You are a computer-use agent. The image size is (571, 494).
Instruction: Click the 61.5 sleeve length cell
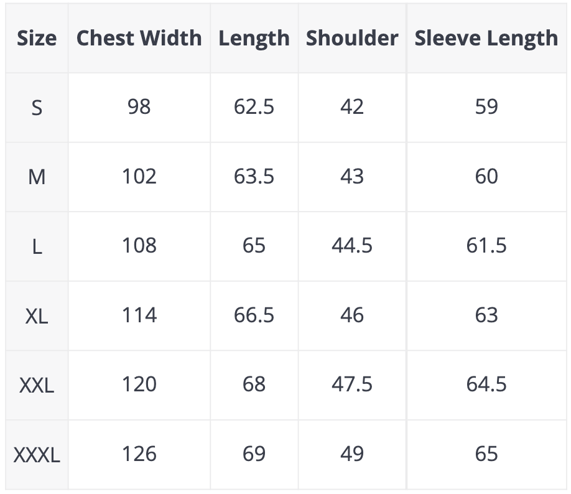[486, 246]
